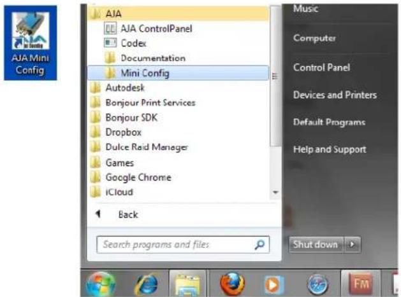Viewport: 401px width, 297px height.
Task: Expand the iCloud folder
Action: pyautogui.click(x=112, y=192)
